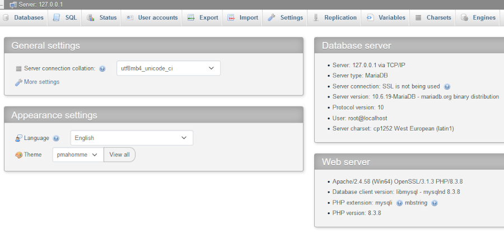Click the wrench icon beside More settings

(x=18, y=82)
